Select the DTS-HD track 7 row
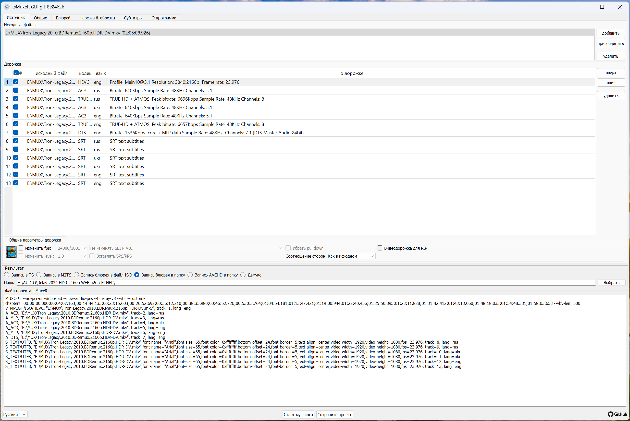Image resolution: width=630 pixels, height=421 pixels. point(207,133)
